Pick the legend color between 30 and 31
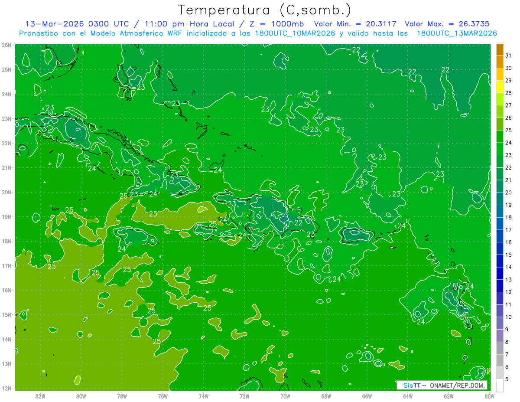The width and height of the screenshot is (520, 402). tap(500, 62)
